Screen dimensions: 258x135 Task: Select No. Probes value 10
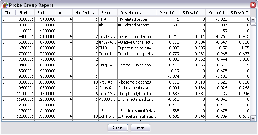86,82
